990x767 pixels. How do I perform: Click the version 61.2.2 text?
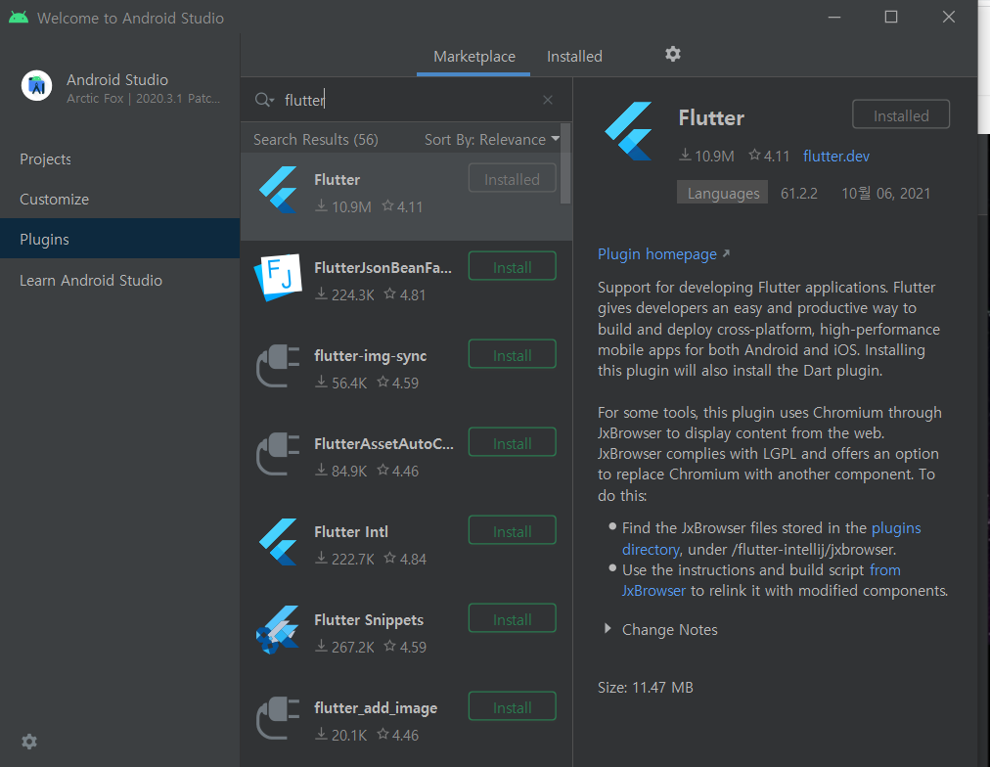click(798, 193)
